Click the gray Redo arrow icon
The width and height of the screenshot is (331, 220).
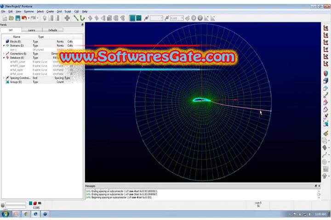click(33, 18)
